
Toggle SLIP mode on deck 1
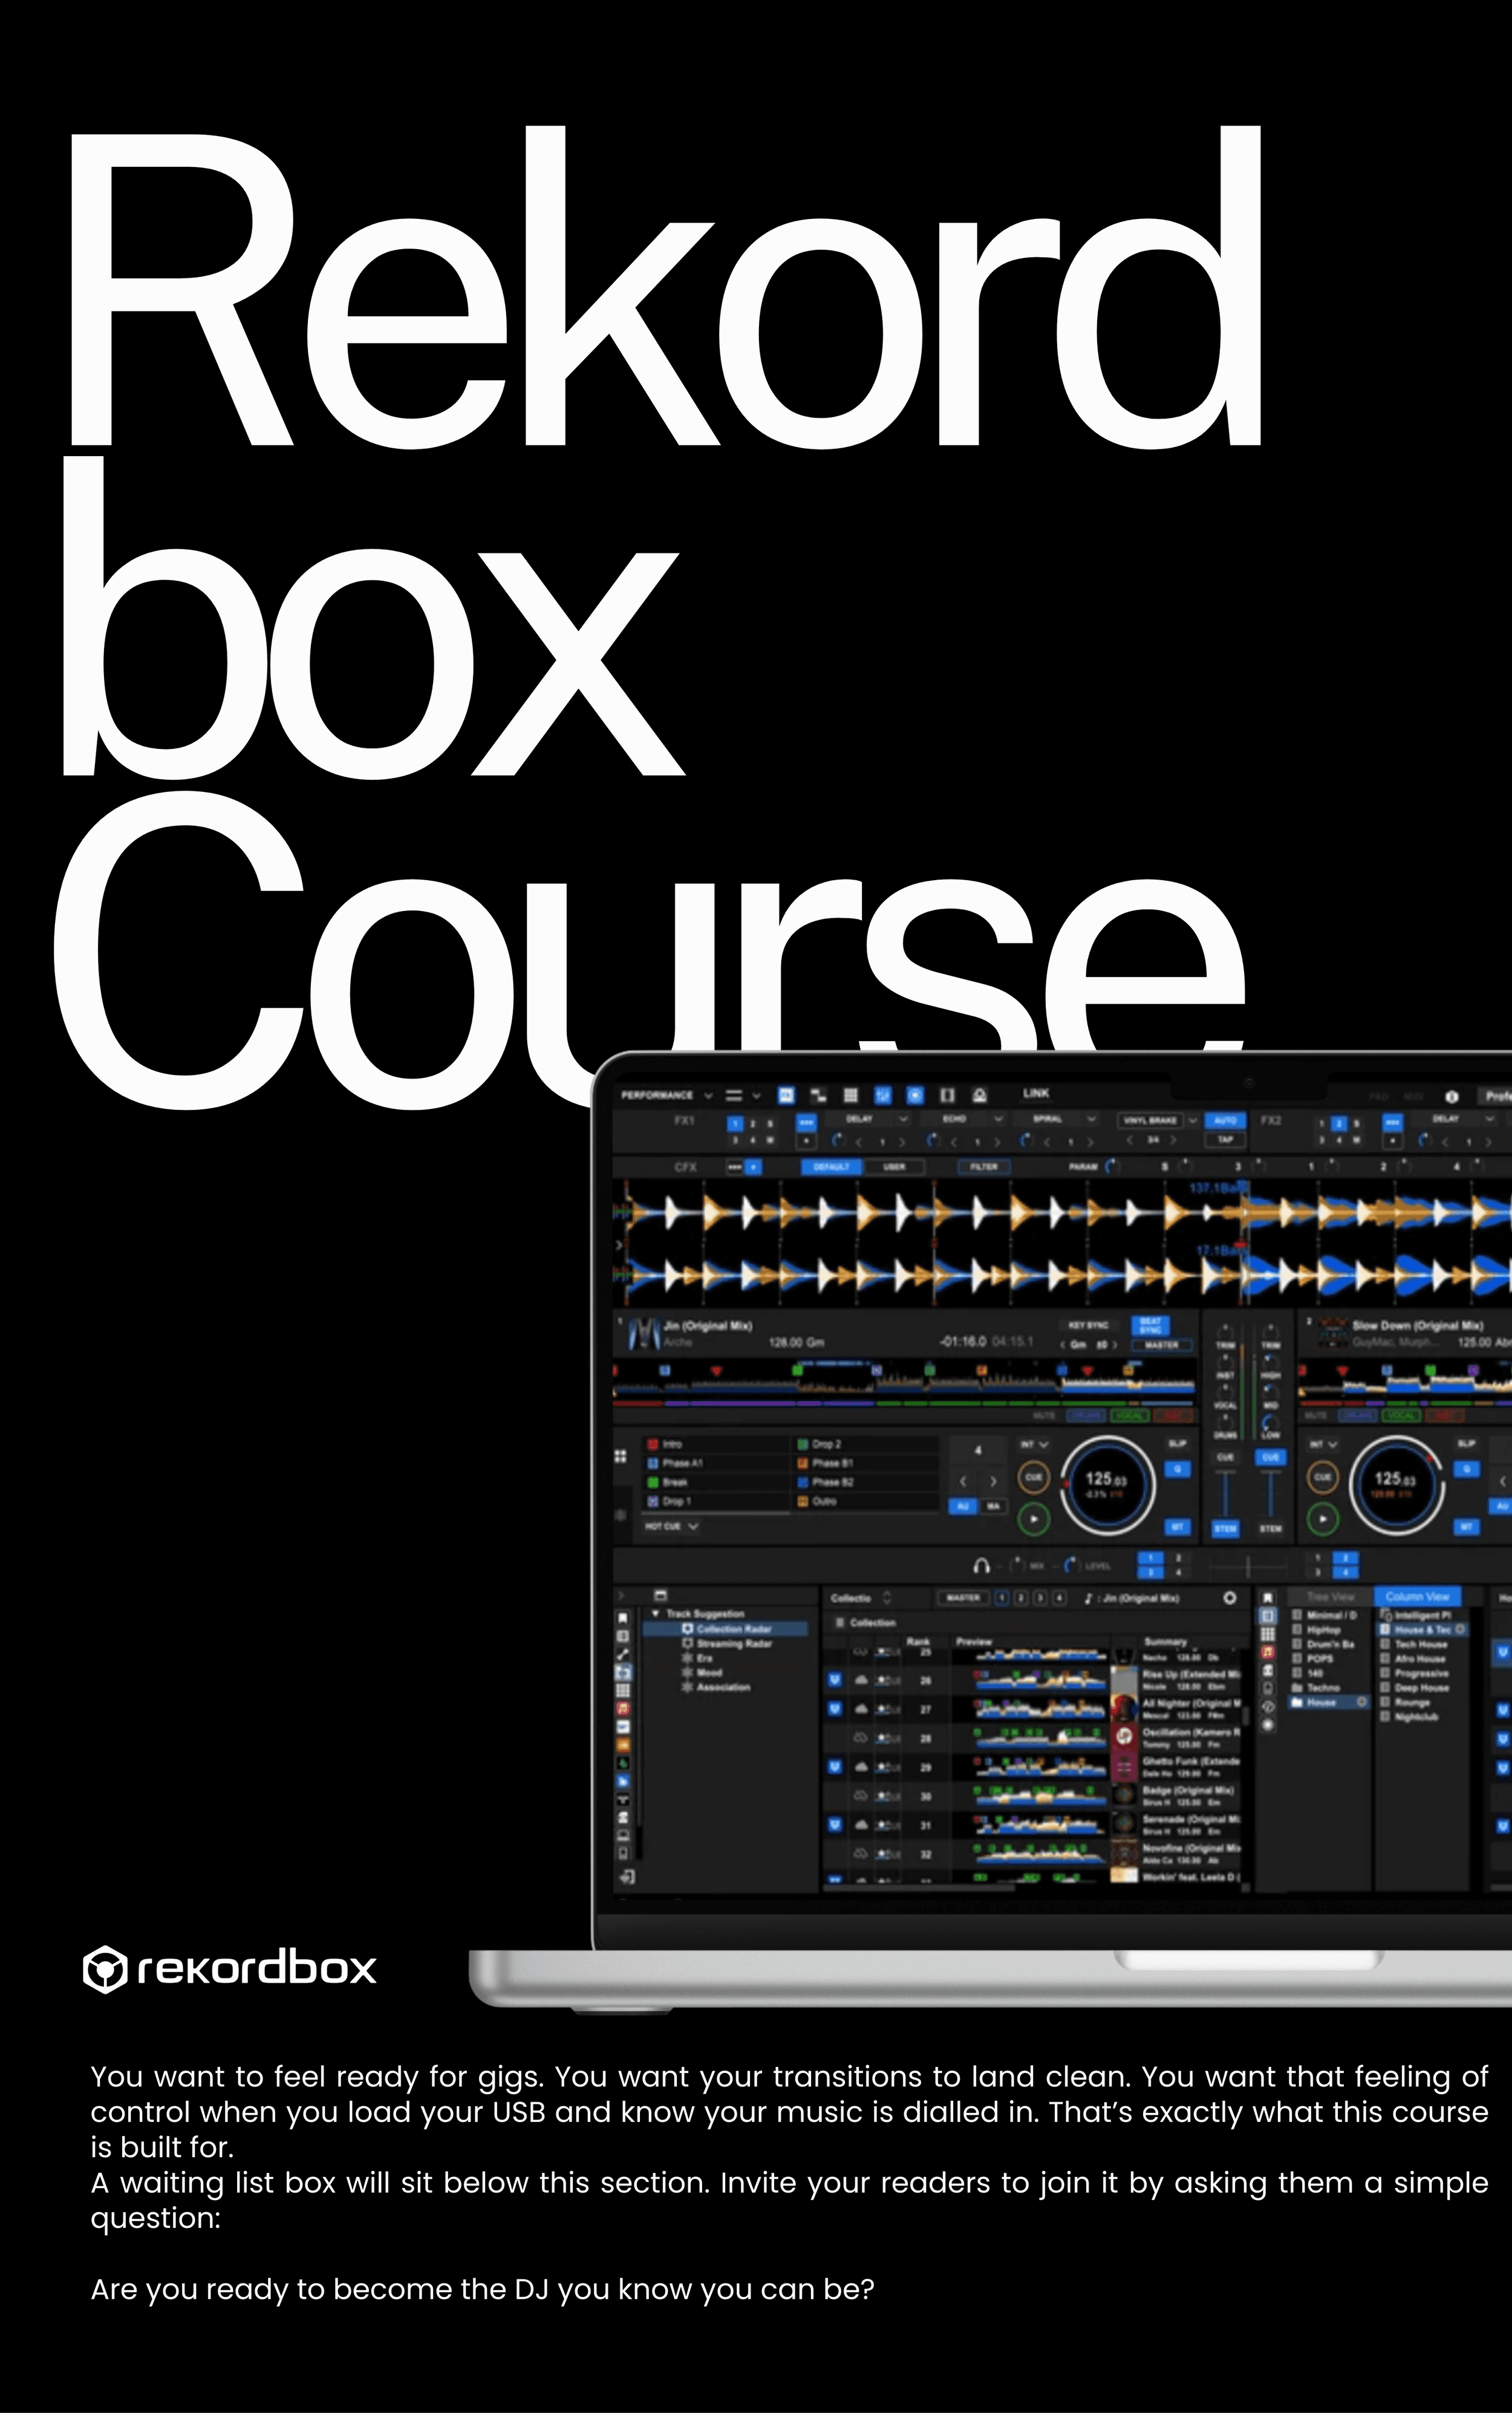click(x=1177, y=1443)
